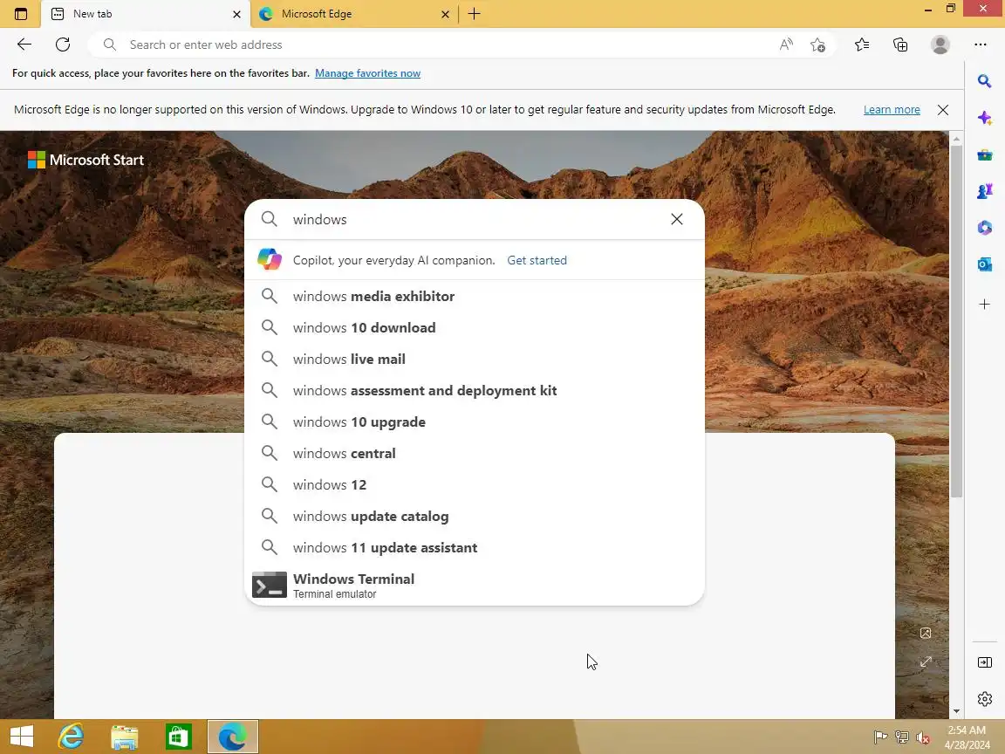Screen dimensions: 1005x754
Task: Open Settings and more ellipsis menu
Action: click(x=980, y=45)
